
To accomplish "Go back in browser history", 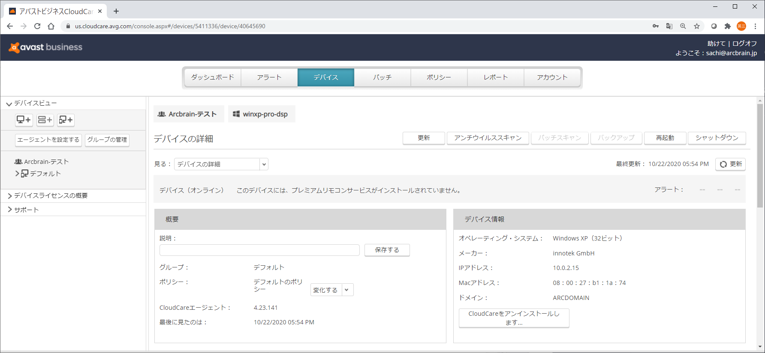I will 10,26.
